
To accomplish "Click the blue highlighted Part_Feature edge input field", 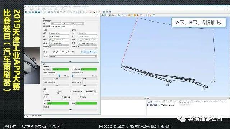I will [x=89, y=52].
